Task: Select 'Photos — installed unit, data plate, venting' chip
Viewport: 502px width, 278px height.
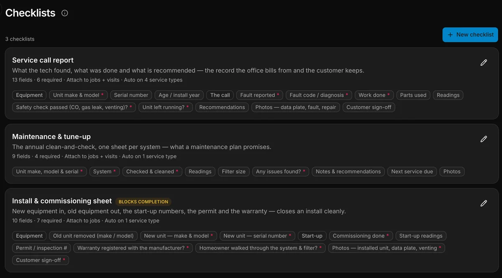Action: tap(387, 248)
